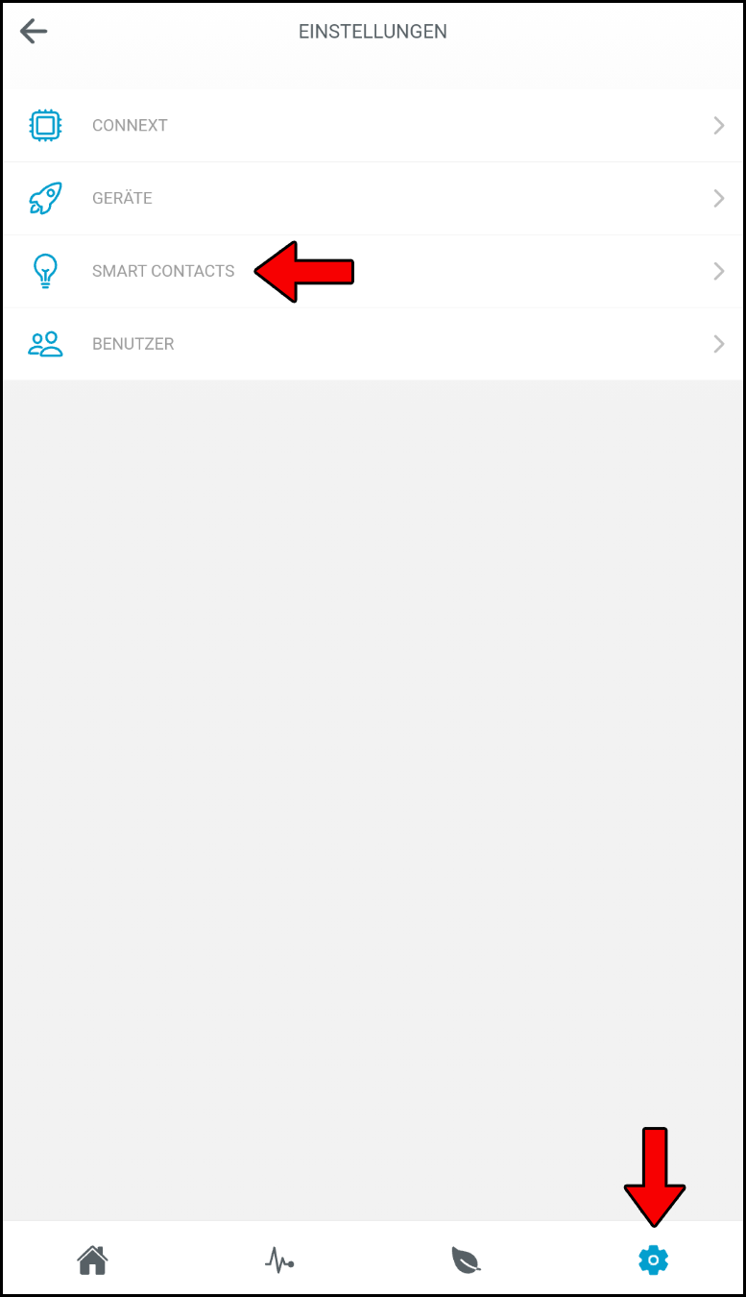Open the activity pulse tab

click(279, 1260)
